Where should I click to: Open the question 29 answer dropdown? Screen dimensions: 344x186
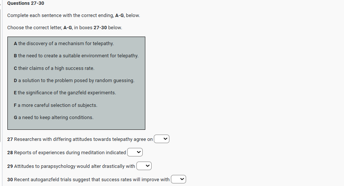pyautogui.click(x=144, y=166)
